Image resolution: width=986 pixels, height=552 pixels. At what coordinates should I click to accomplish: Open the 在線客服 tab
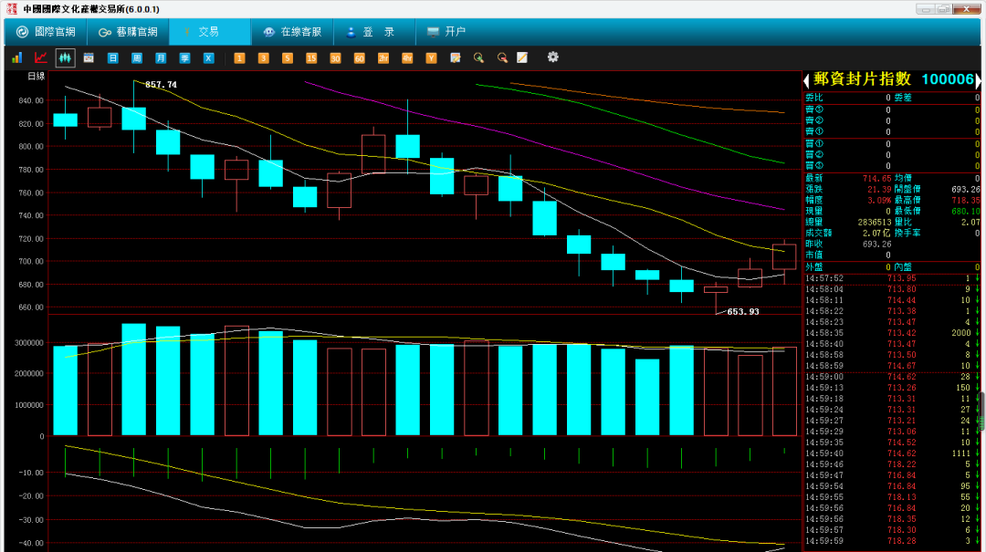(292, 31)
